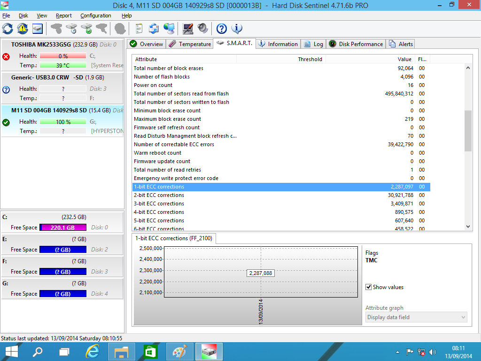481x361 pixels.
Task: Open the Report menu
Action: pos(64,16)
